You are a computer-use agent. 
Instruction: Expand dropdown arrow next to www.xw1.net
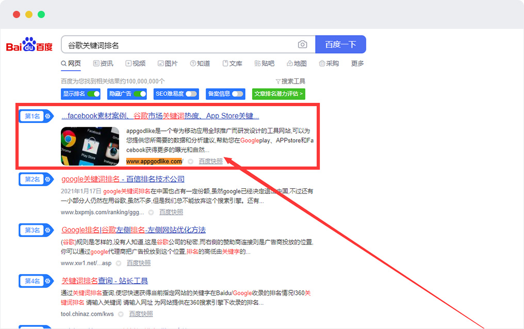118,264
